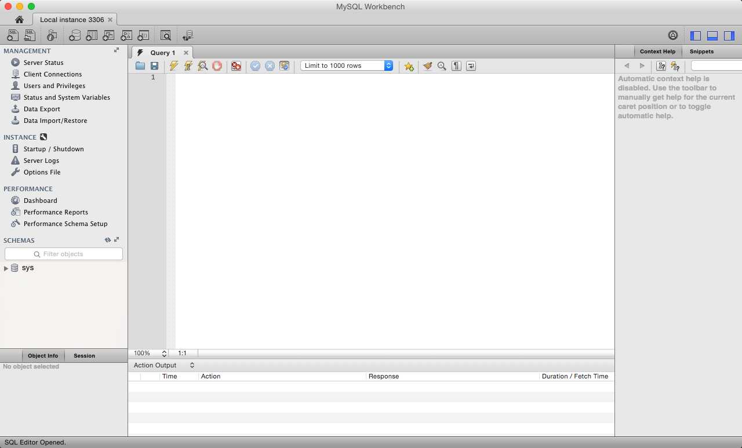Execute statement under cursor icon
The height and width of the screenshot is (448, 742).
(188, 66)
